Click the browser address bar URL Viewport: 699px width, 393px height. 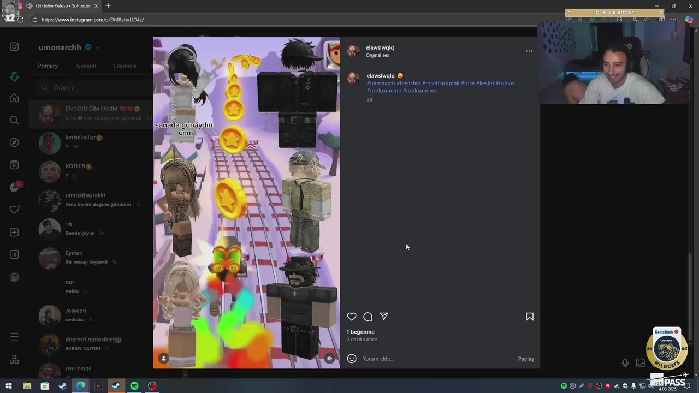coord(93,20)
